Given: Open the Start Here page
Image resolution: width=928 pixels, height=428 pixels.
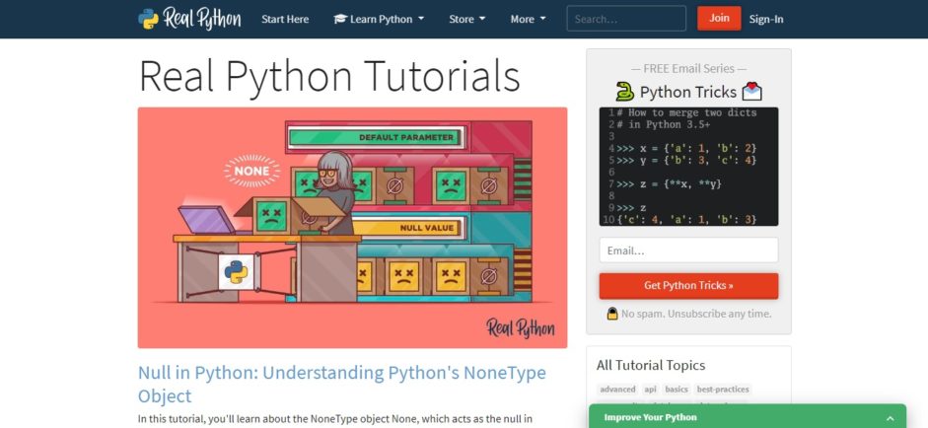Looking at the screenshot, I should tap(285, 19).
